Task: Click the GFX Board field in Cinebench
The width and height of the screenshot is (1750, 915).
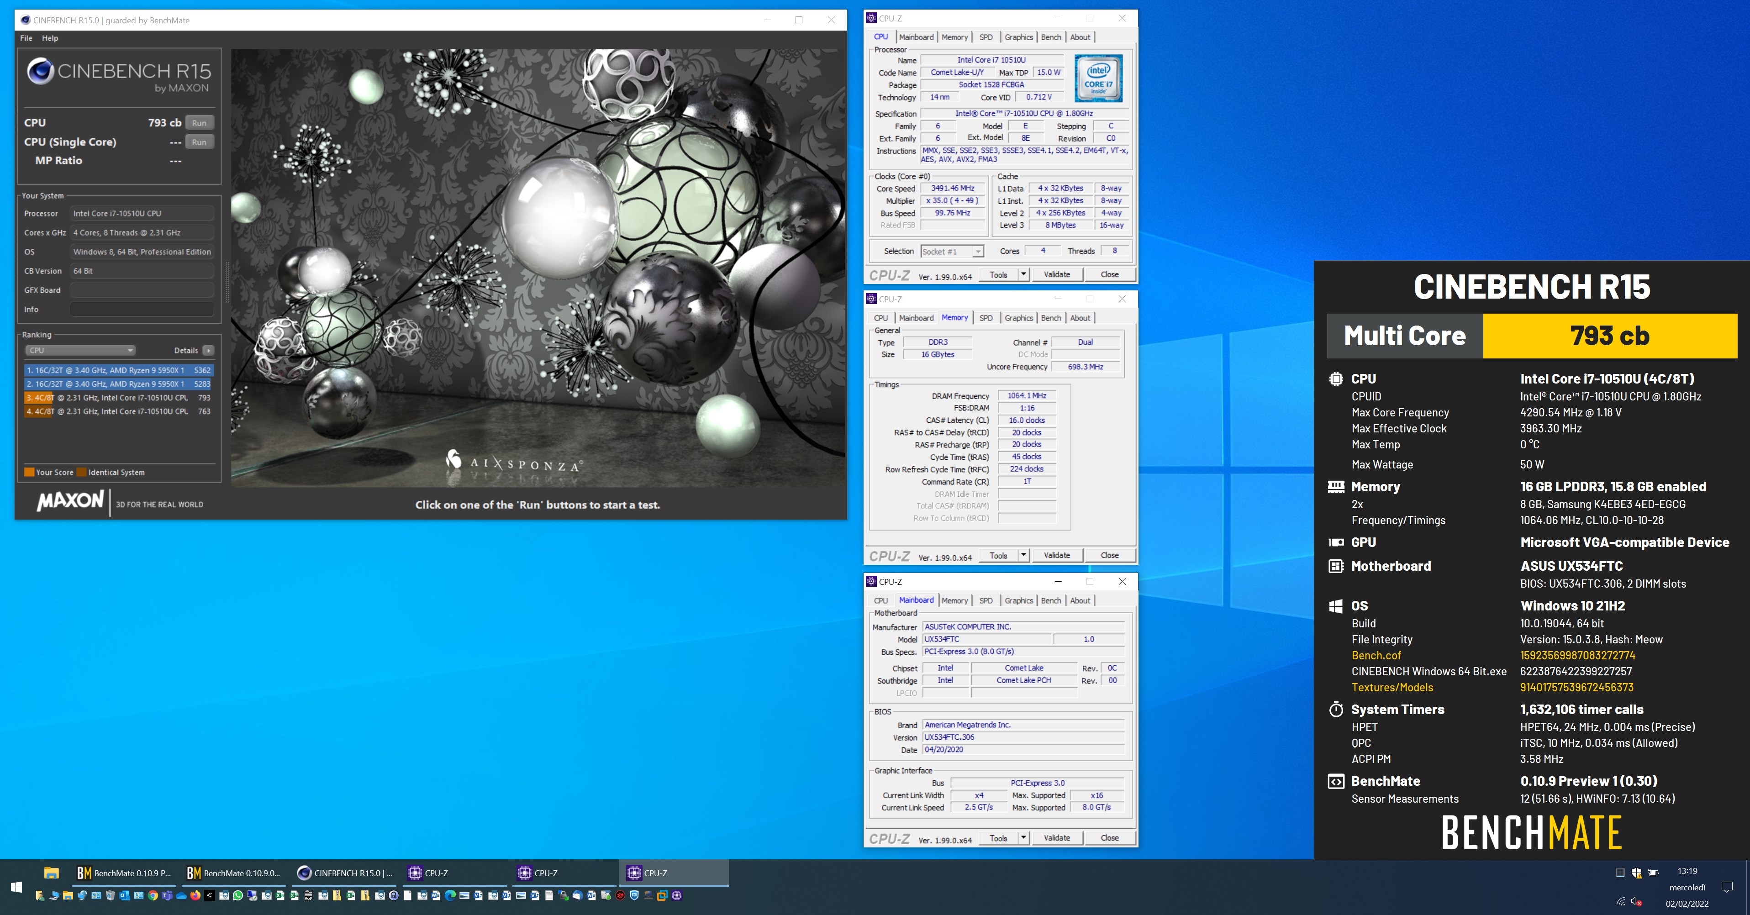Action: tap(142, 290)
